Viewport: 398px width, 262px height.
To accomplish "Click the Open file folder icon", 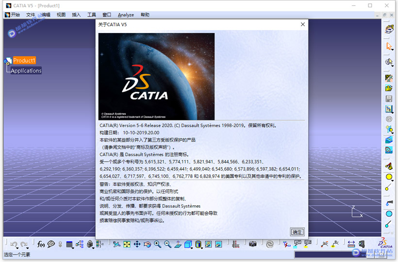I will tap(389, 88).
